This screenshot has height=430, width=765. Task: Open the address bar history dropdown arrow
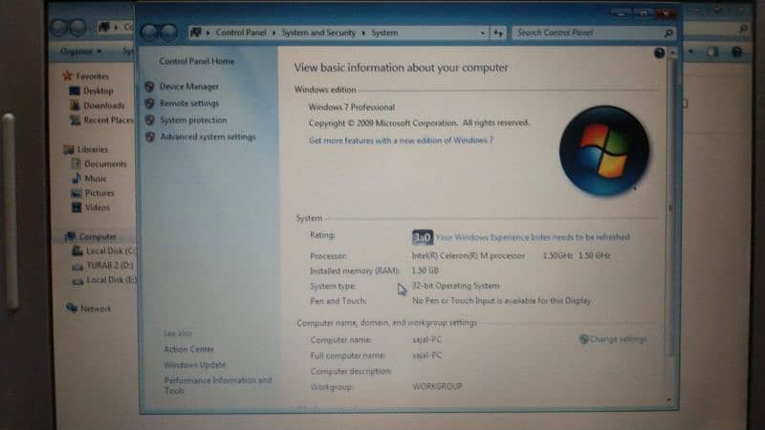click(x=482, y=32)
